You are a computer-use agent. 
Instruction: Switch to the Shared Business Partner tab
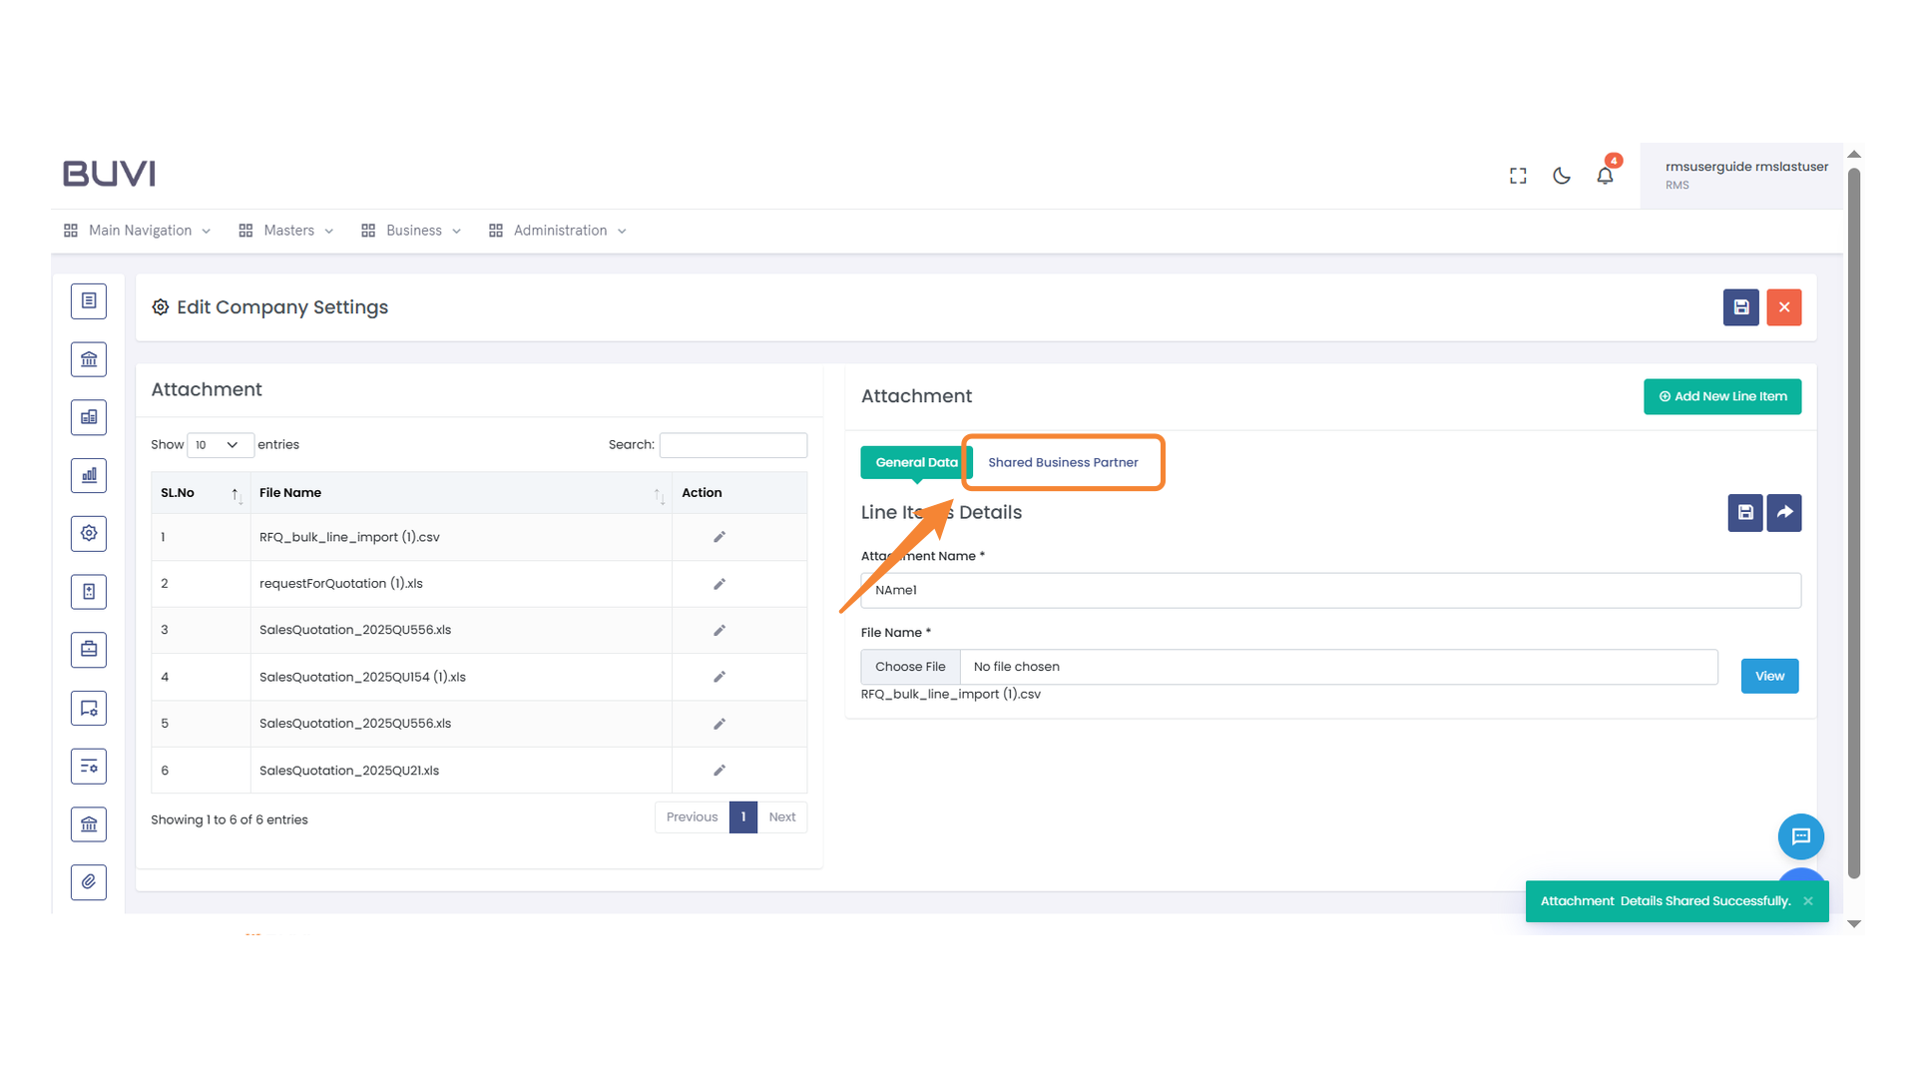1062,462
